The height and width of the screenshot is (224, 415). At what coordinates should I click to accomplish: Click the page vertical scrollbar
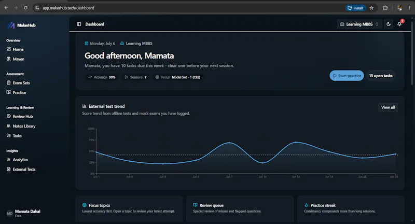(412, 53)
